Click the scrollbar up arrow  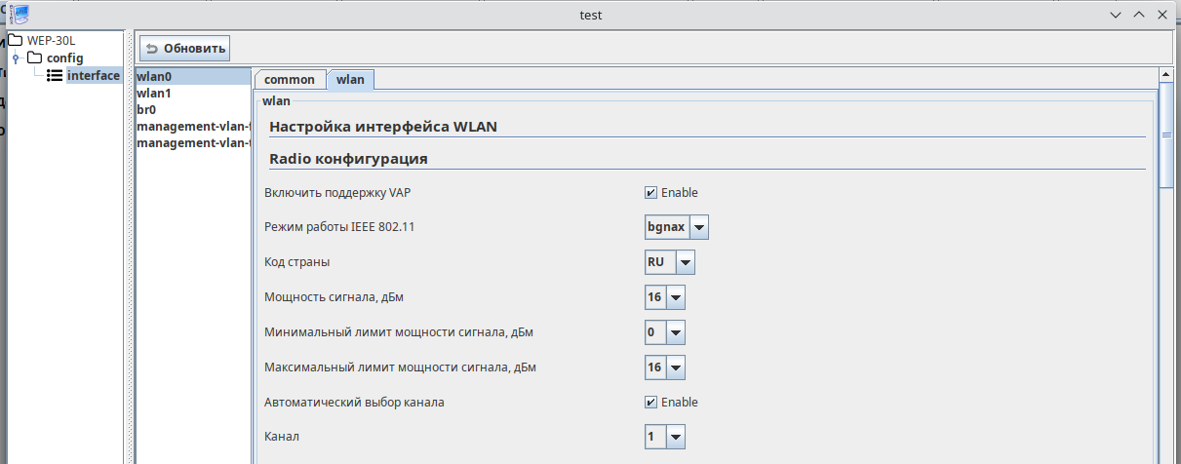pyautogui.click(x=1164, y=74)
